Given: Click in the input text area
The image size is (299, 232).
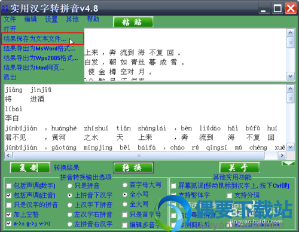Looking at the screenshot, I should [x=185, y=54].
